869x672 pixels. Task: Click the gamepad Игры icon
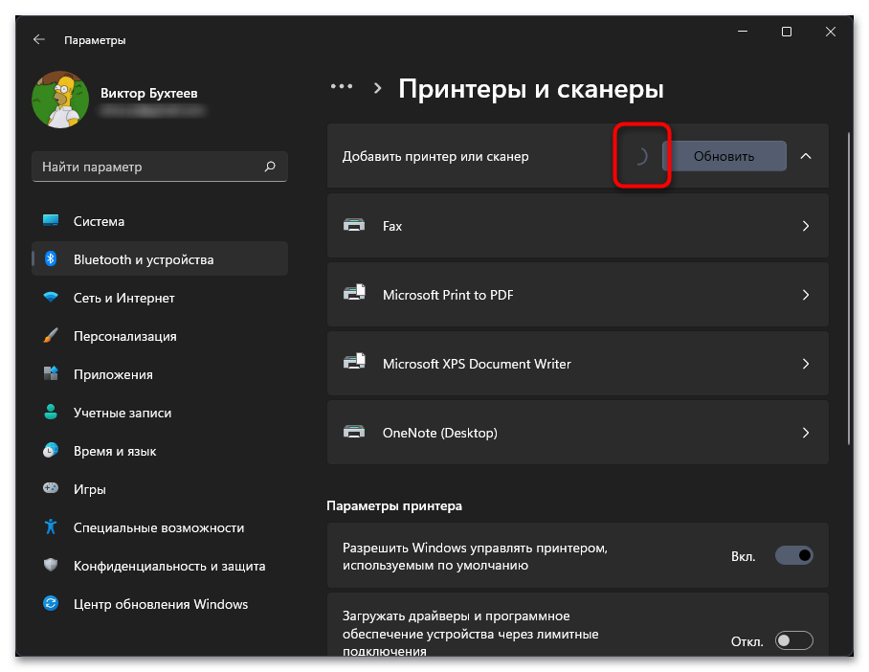51,488
